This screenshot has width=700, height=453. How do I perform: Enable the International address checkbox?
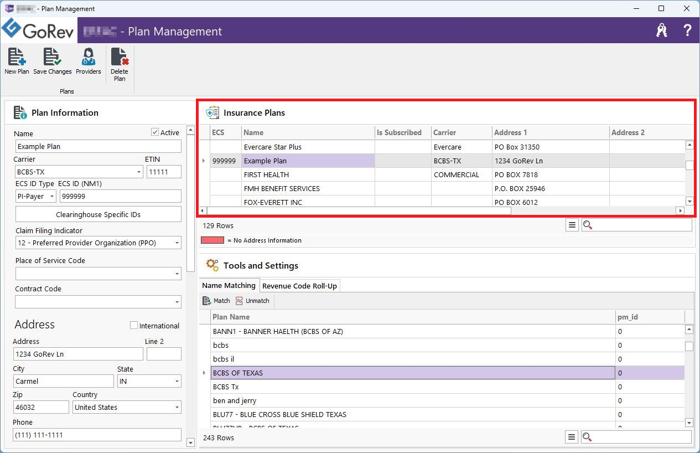pos(134,326)
